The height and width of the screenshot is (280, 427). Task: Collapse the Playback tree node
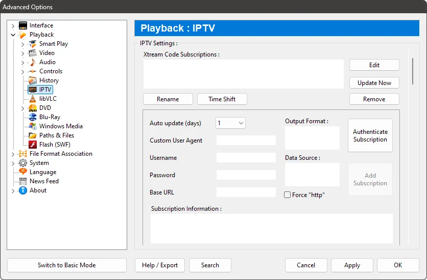coord(13,35)
